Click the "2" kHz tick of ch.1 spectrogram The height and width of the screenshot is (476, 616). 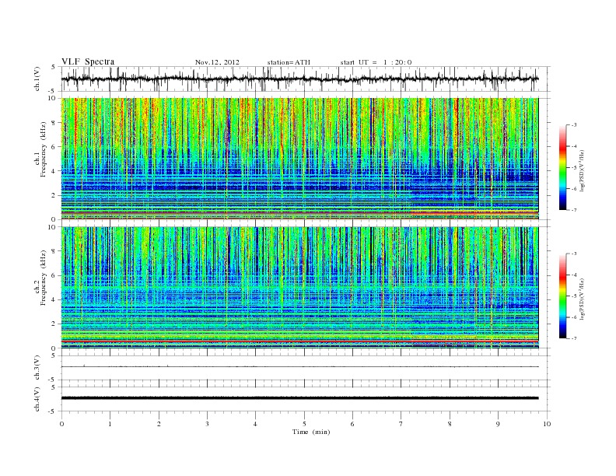(x=54, y=195)
